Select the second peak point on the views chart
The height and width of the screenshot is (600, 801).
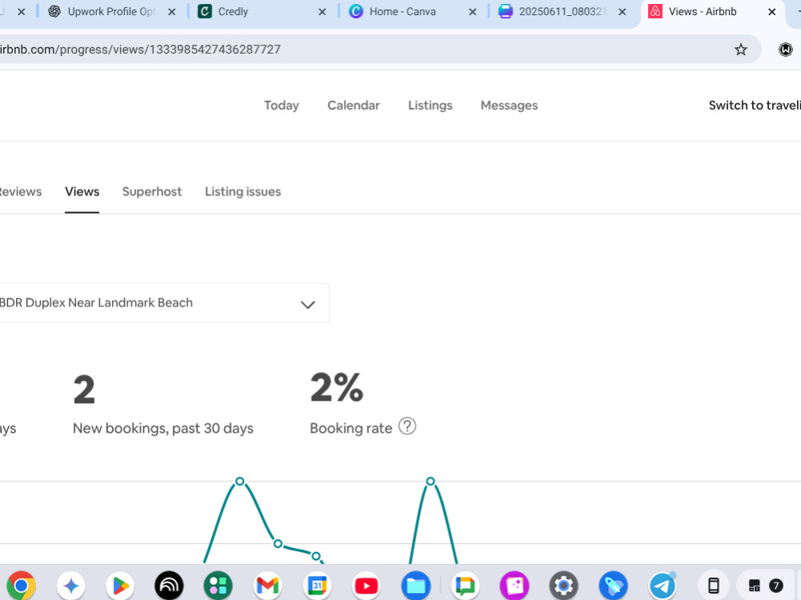click(430, 481)
